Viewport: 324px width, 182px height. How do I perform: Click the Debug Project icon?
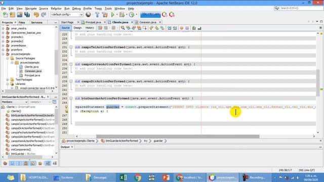(122, 15)
